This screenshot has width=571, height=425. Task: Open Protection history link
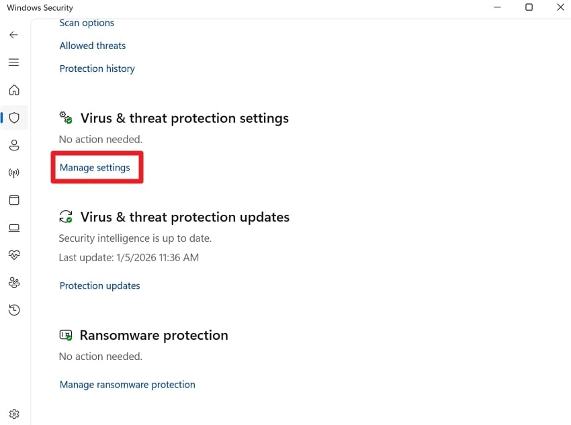[97, 68]
